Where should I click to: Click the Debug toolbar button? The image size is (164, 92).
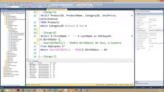[x=29, y=7]
